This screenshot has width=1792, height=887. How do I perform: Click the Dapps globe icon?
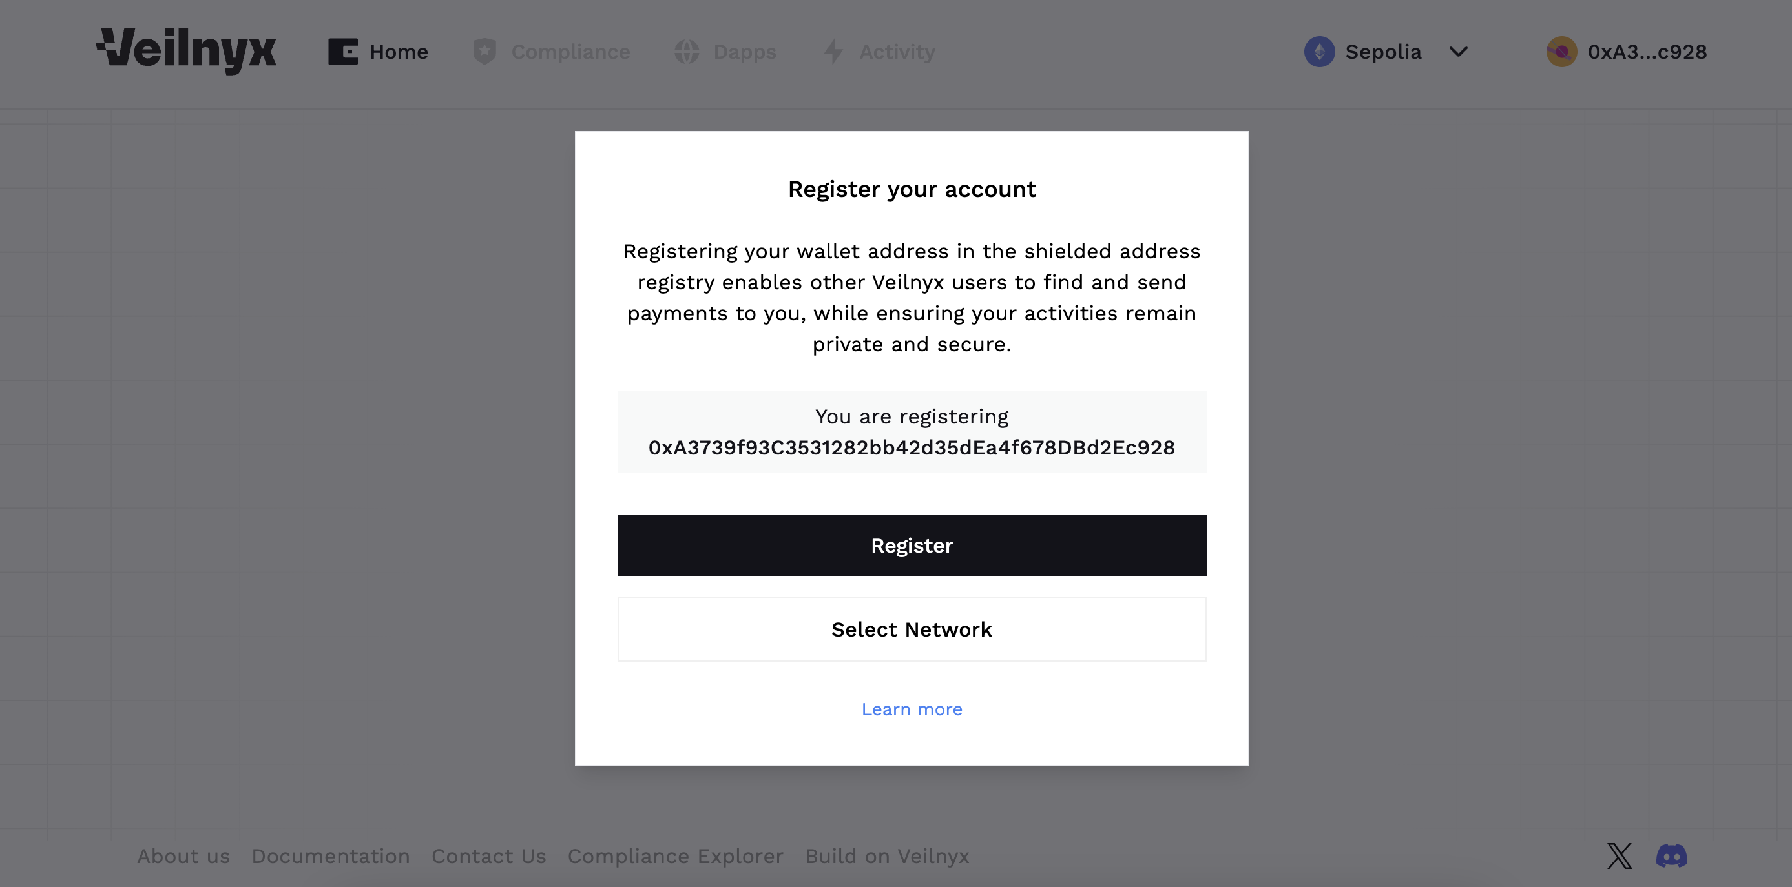pos(687,52)
